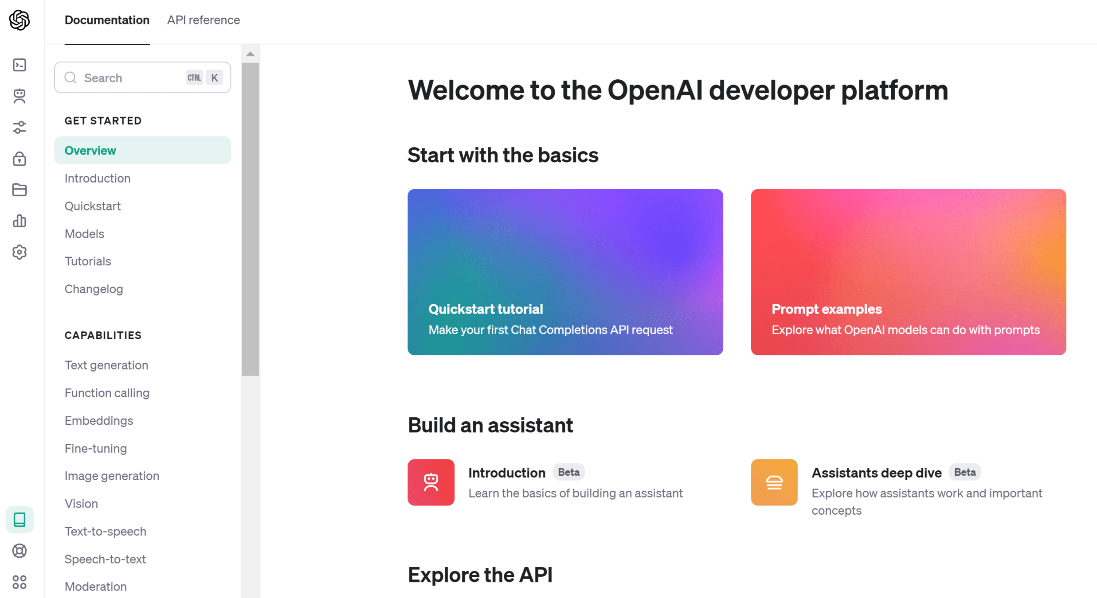Viewport: 1097px width, 598px height.
Task: Open the Assistants robot icon in sidebar
Action: pos(20,96)
